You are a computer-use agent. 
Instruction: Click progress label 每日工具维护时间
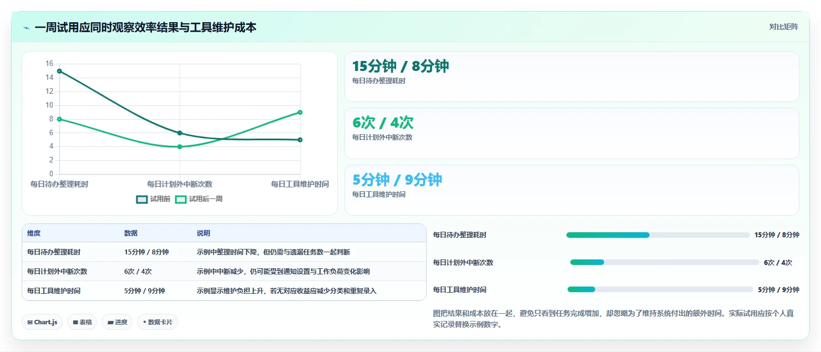click(x=460, y=289)
